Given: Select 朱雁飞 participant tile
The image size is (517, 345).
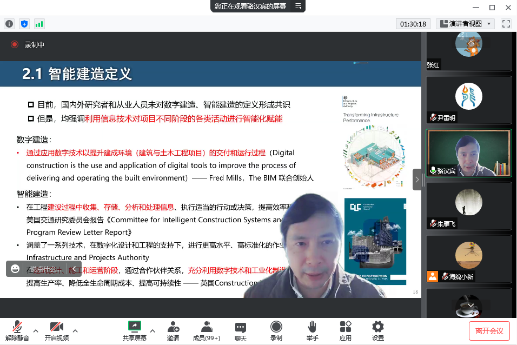Looking at the screenshot, I should pos(468,206).
